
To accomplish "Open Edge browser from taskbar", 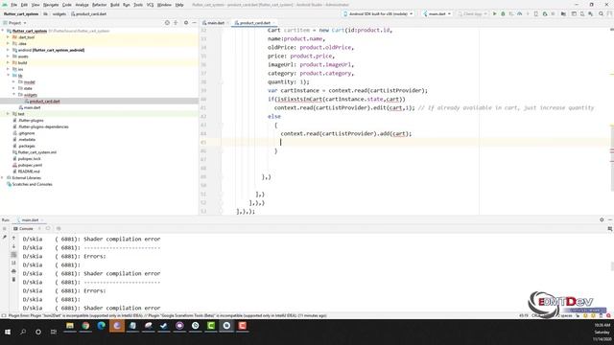I will [x=101, y=326].
